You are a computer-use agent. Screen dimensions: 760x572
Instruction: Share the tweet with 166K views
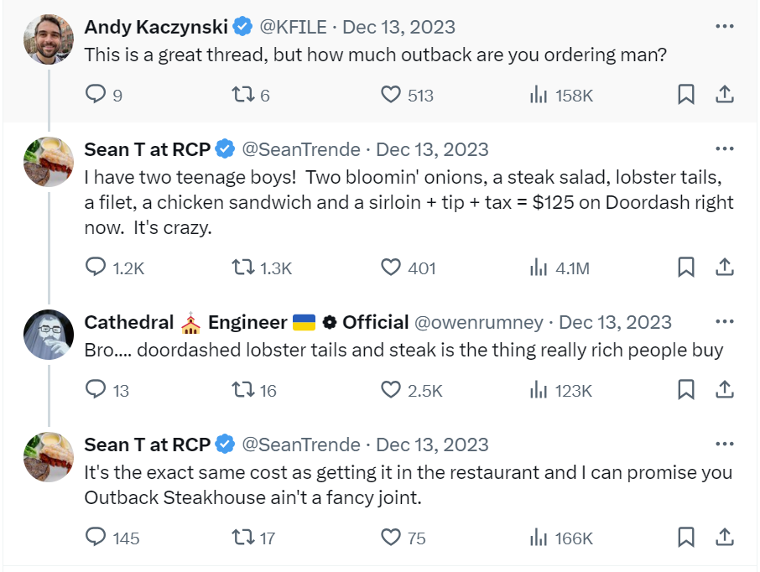725,537
